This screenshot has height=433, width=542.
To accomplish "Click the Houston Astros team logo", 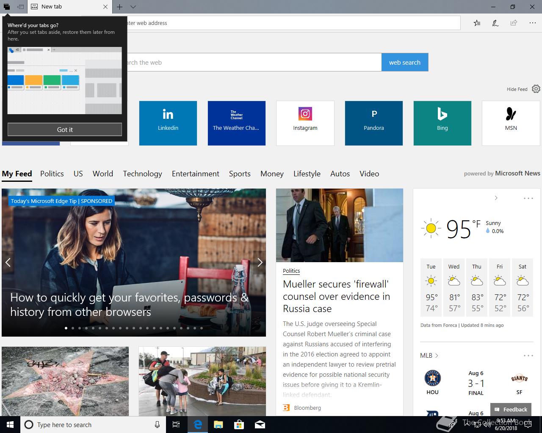I will pyautogui.click(x=432, y=378).
